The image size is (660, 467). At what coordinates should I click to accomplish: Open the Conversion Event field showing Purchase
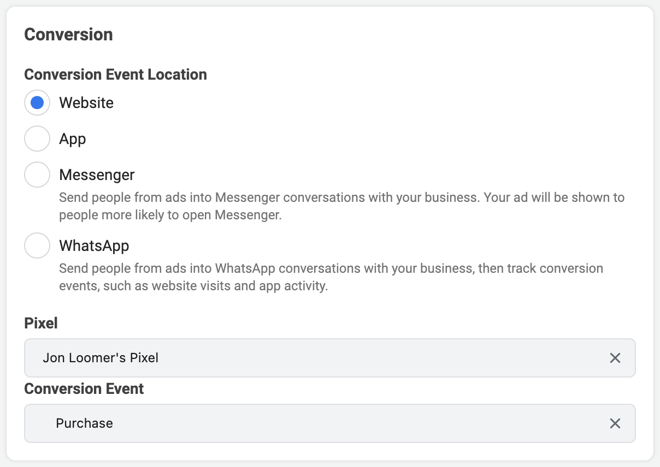pyautogui.click(x=330, y=423)
